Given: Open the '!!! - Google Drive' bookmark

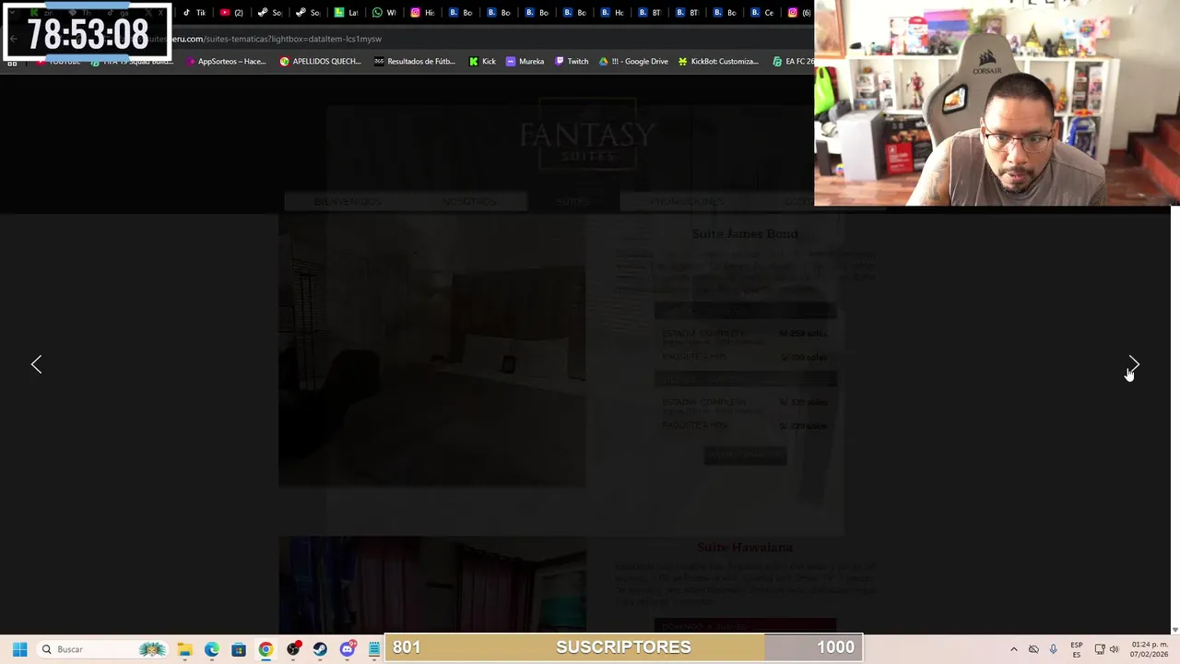Looking at the screenshot, I should [633, 61].
